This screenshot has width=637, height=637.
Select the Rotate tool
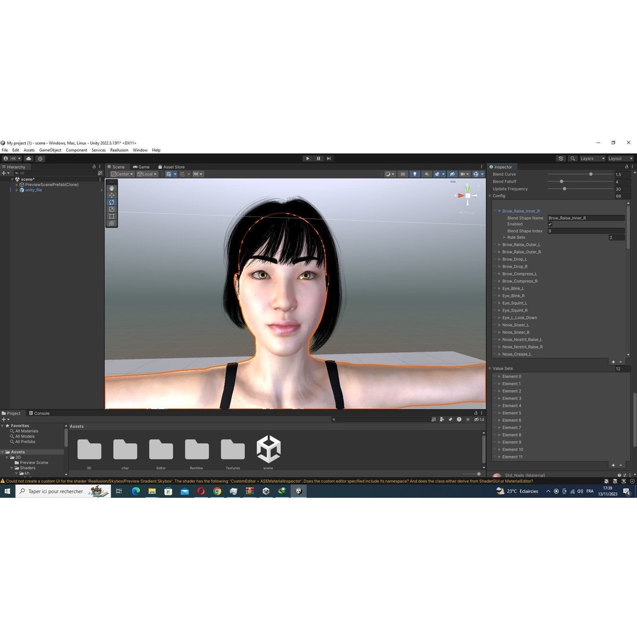[111, 202]
